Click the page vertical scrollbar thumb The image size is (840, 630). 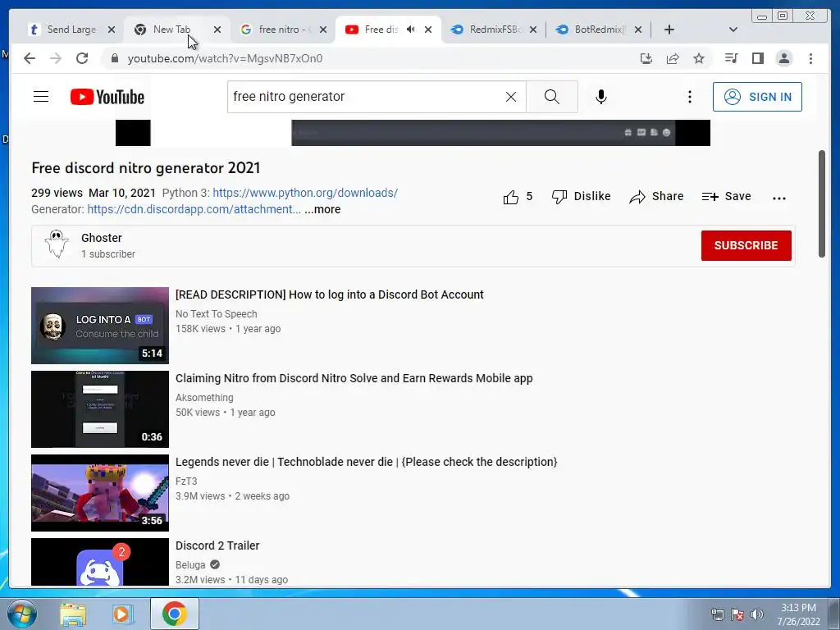point(822,204)
